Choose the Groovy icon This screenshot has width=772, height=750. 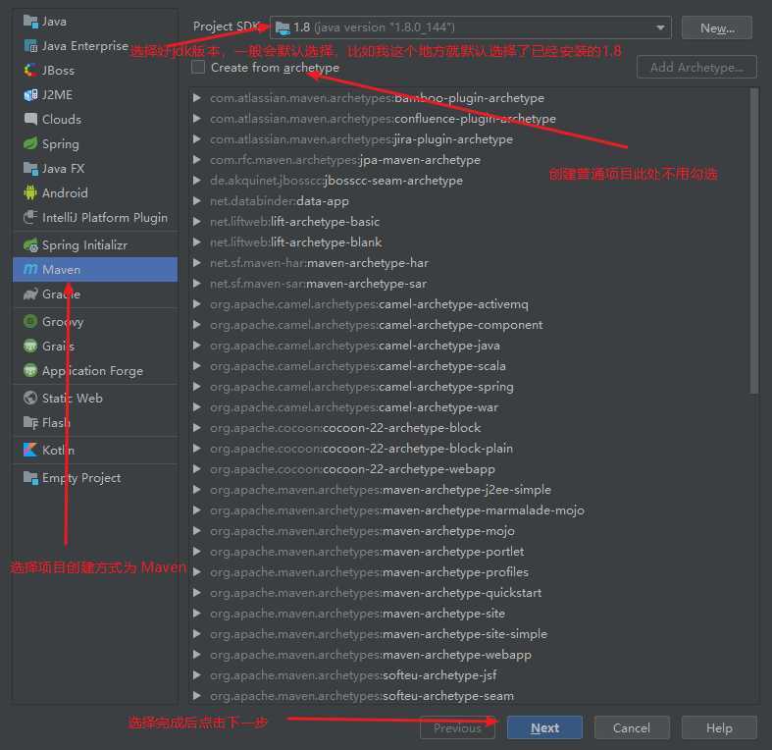pyautogui.click(x=30, y=321)
